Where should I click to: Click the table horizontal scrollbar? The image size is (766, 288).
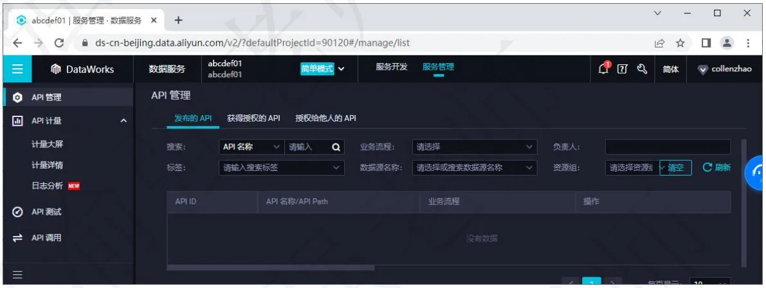[271, 267]
